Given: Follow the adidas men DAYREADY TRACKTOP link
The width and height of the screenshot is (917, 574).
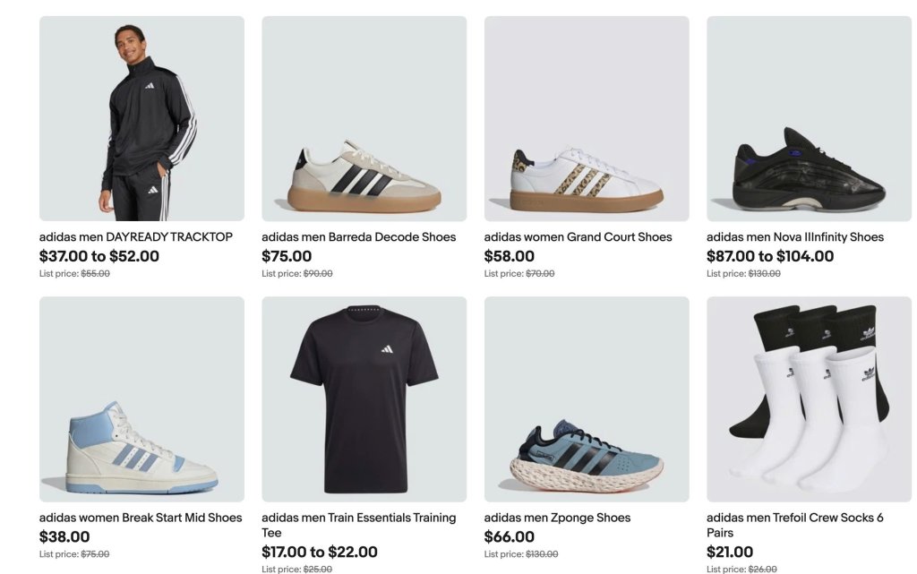Looking at the screenshot, I should 136,237.
